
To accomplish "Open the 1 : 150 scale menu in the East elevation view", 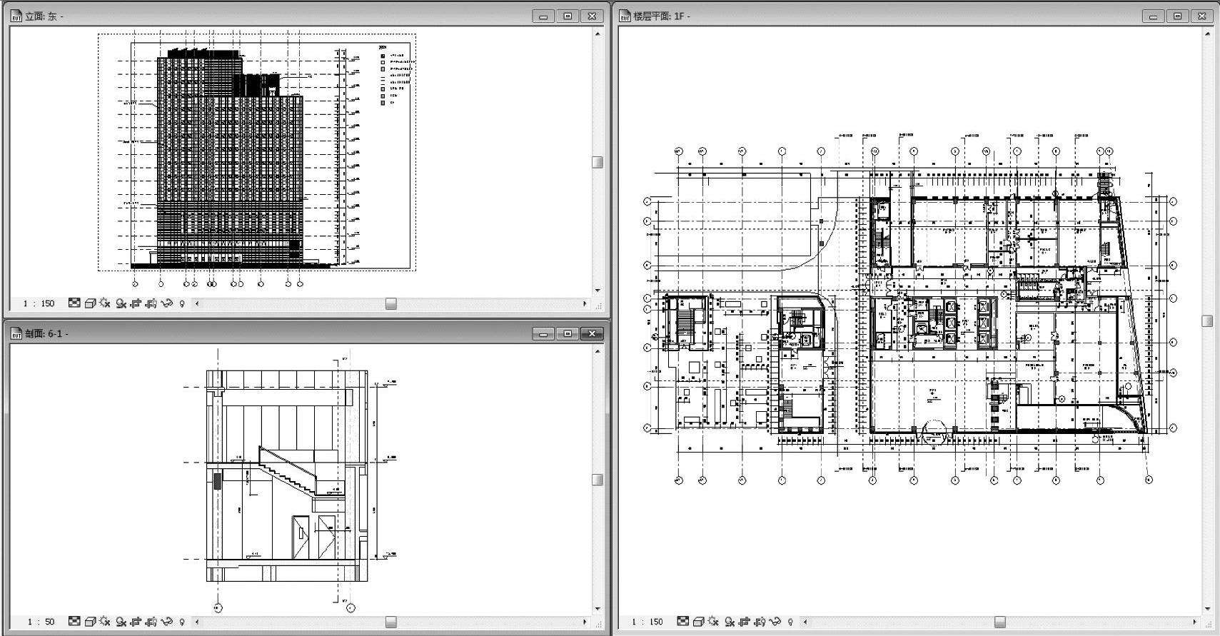I will 39,303.
